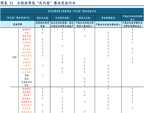Click 普钢 row checkmark under 国企占比高
Viewport: 144px width, 113px height.
[x=42, y=75]
